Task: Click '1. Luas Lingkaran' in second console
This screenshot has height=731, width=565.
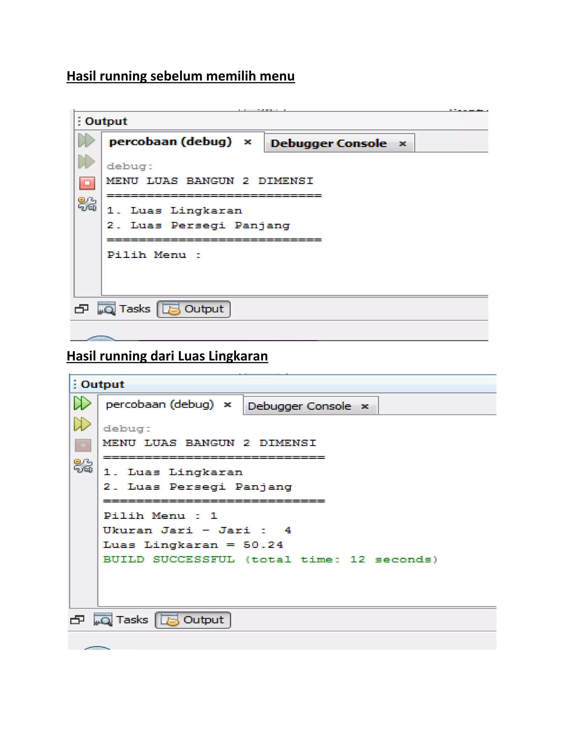Action: (x=173, y=472)
